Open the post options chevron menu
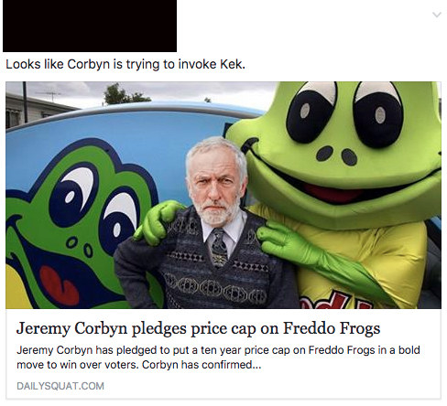447x406 pixels. (x=437, y=15)
